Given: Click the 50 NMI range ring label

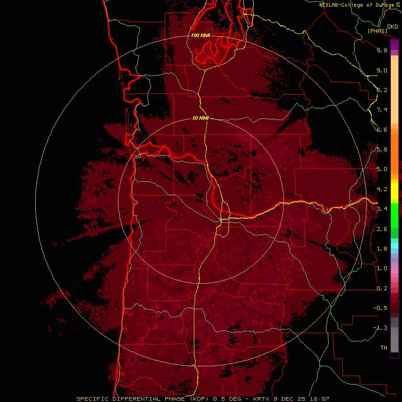Looking at the screenshot, I should coord(201,118).
